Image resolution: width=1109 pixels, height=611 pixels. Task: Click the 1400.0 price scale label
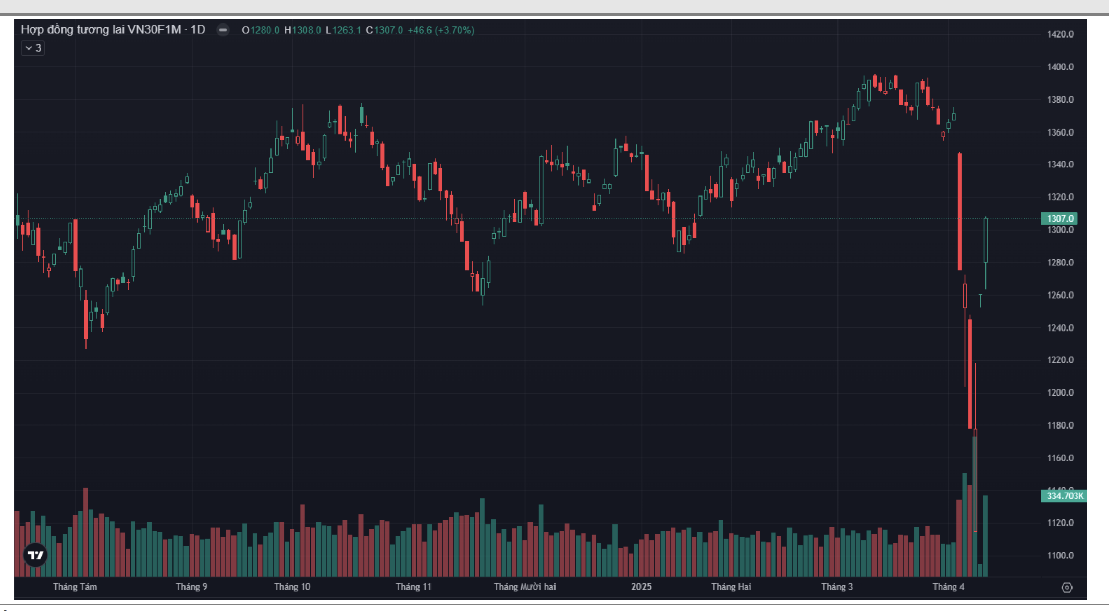(1060, 67)
